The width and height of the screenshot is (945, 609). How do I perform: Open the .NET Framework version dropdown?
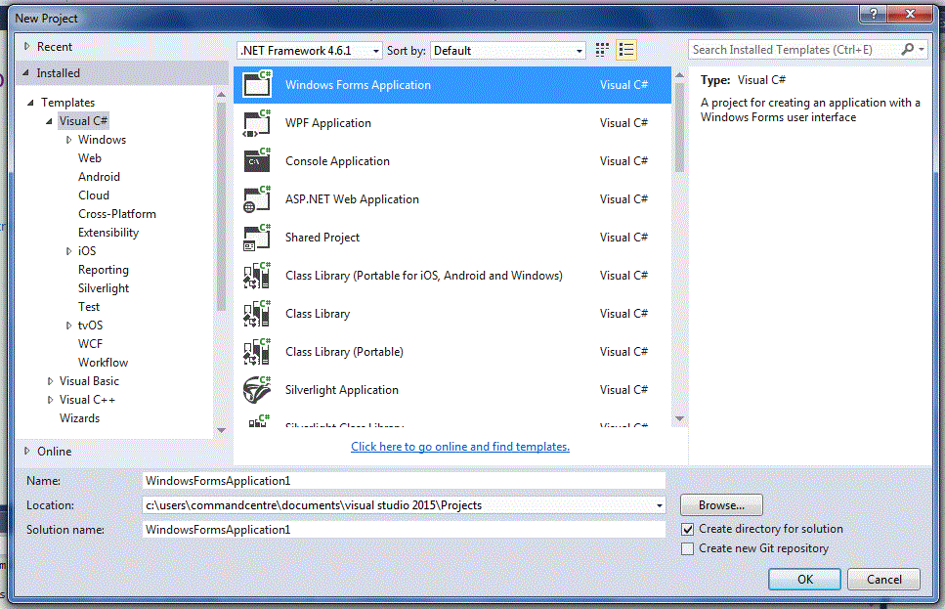(x=310, y=51)
